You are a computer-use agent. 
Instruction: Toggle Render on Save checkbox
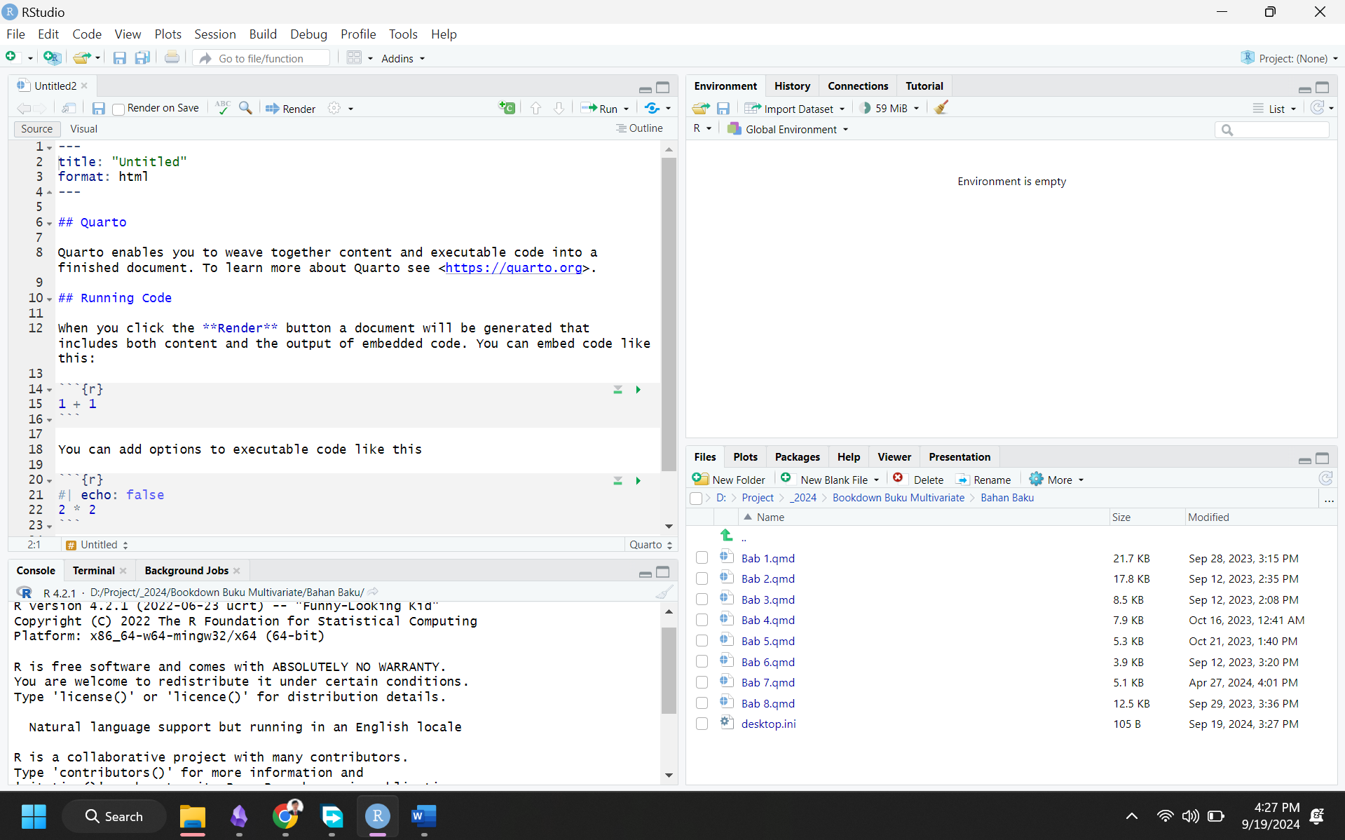pos(118,109)
